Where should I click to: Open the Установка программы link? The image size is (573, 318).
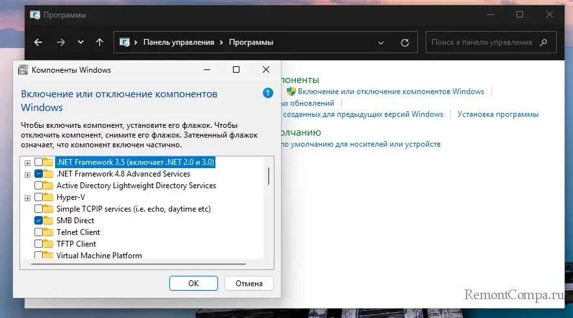(498, 114)
